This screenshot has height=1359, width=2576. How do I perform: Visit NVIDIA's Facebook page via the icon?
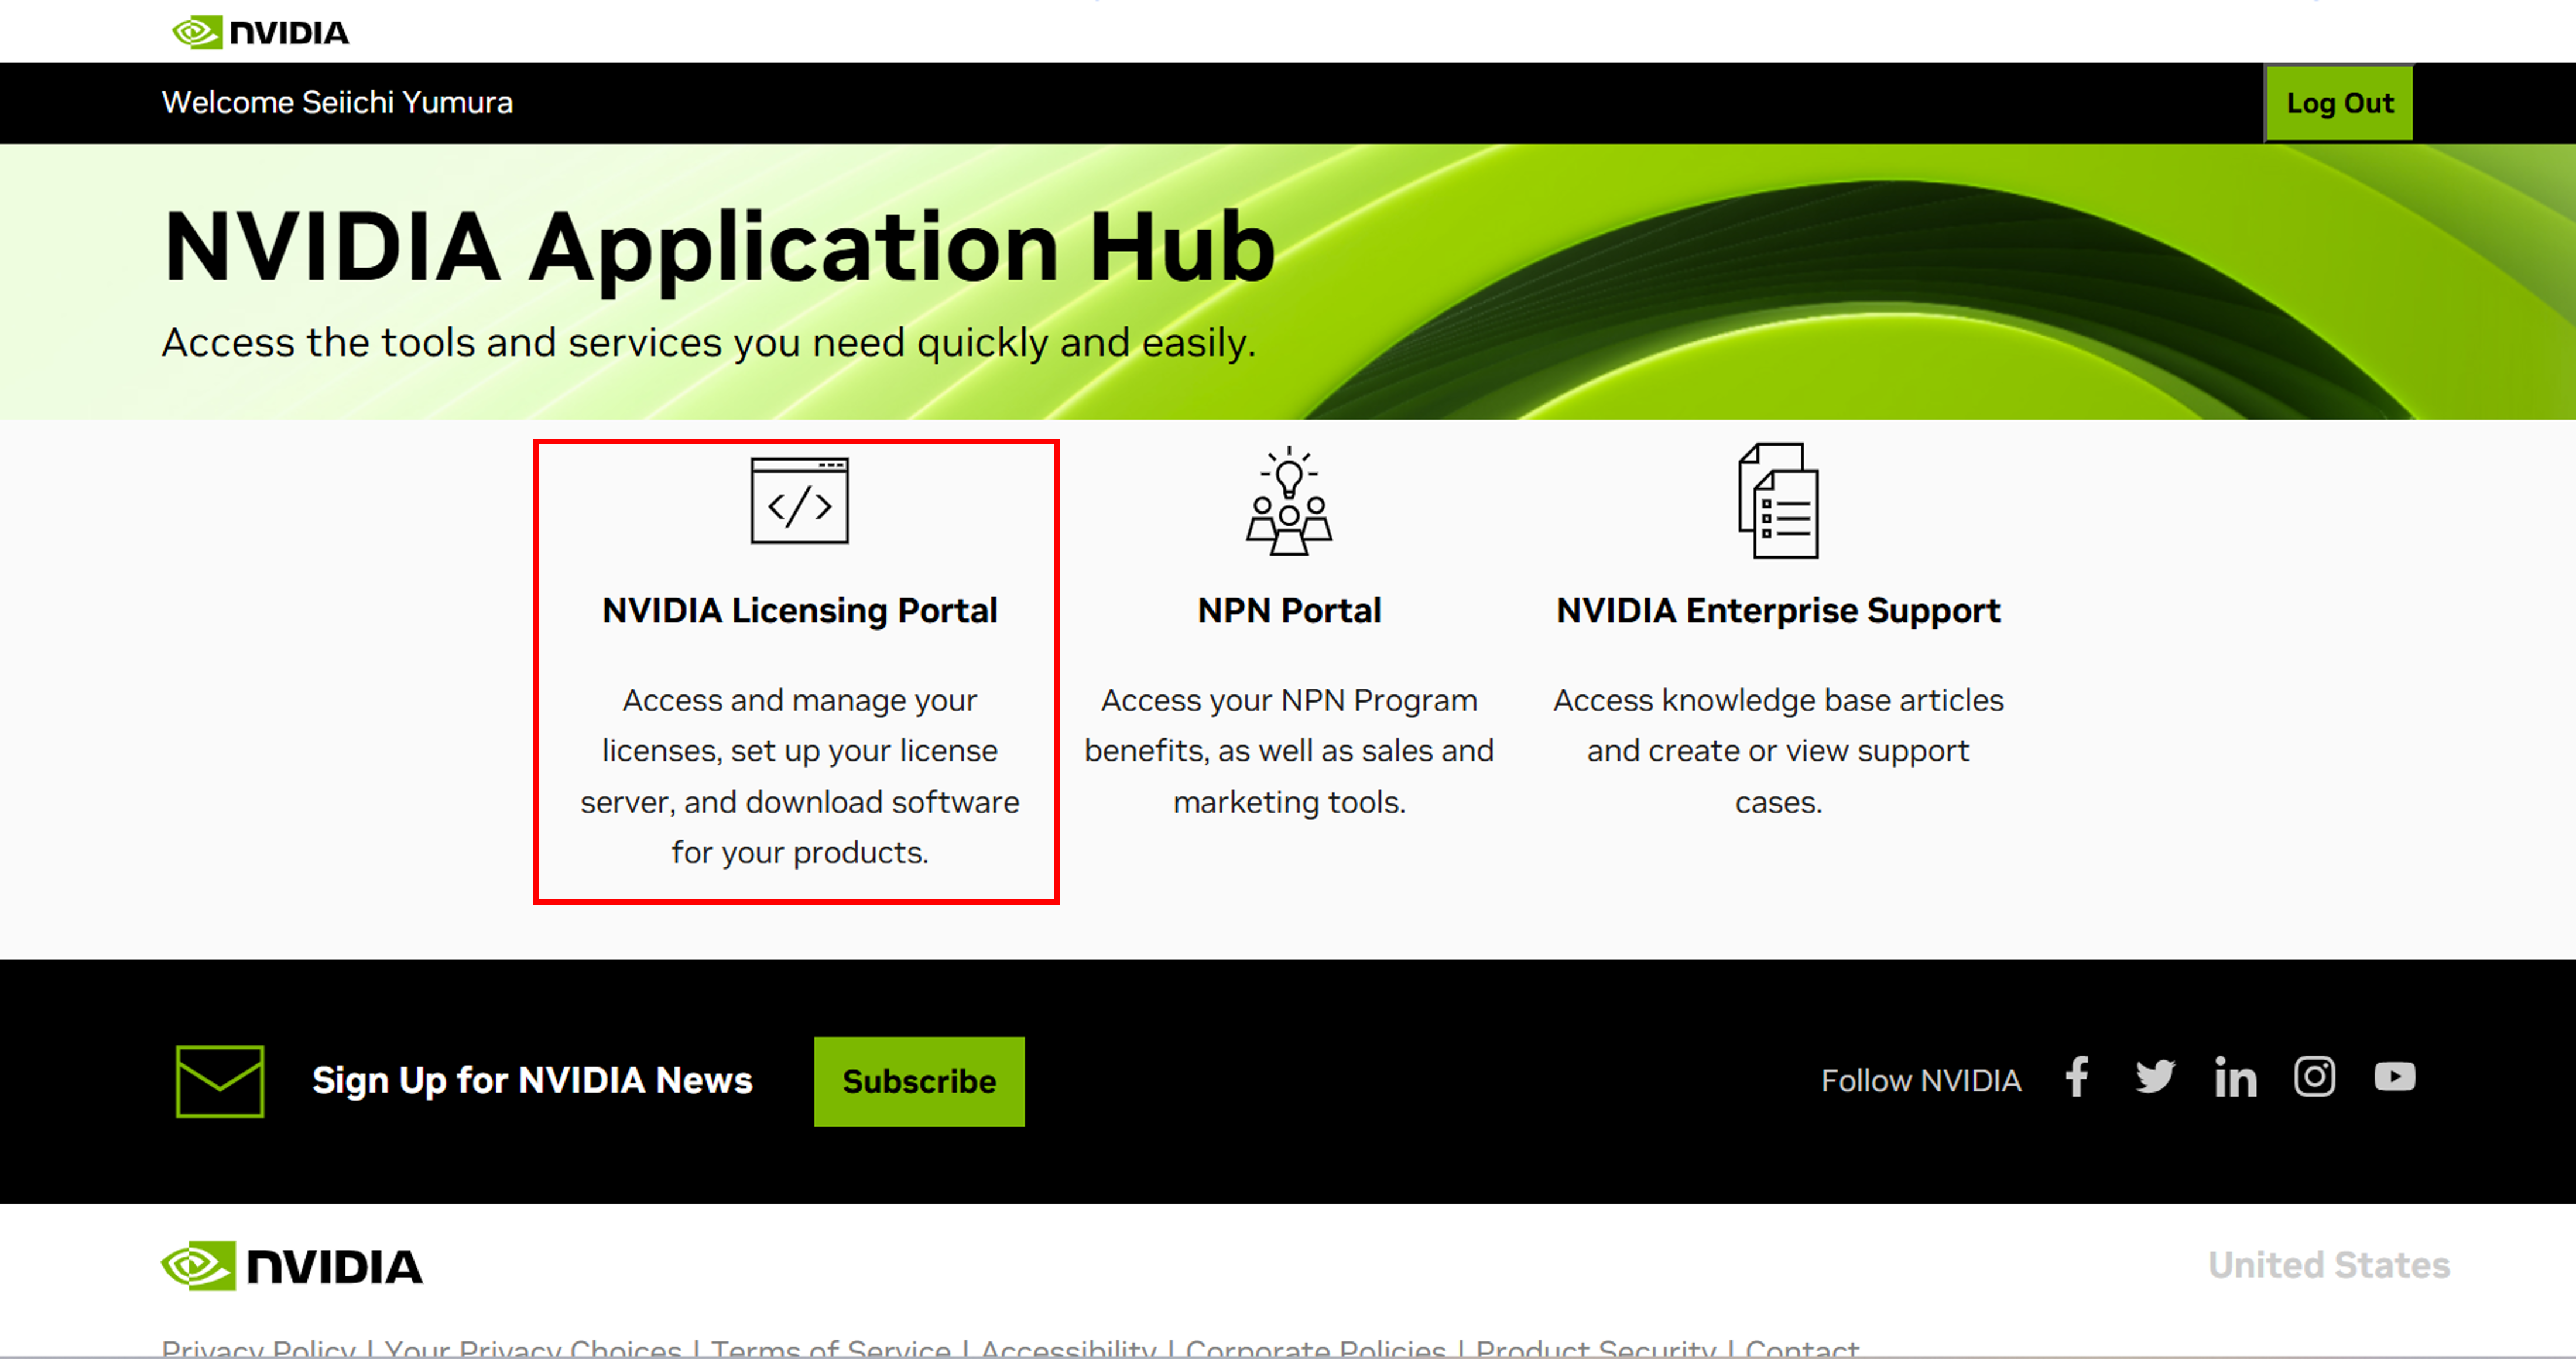[x=2077, y=1077]
